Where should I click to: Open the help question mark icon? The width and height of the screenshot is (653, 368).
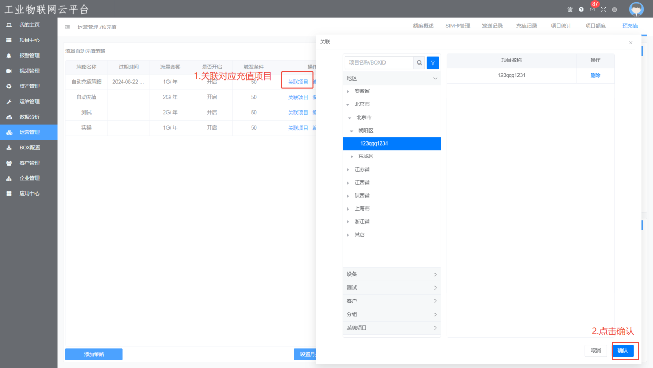tap(581, 10)
